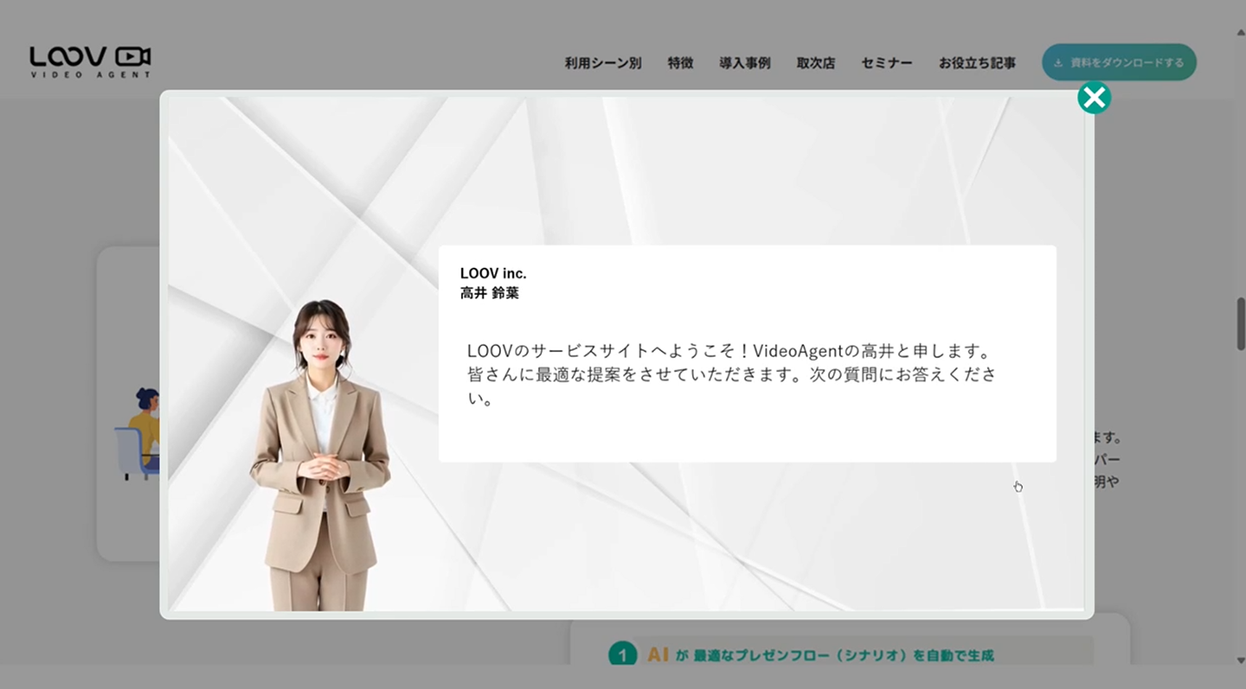Click 資料をダウンロードする button
This screenshot has width=1246, height=689.
(1119, 62)
